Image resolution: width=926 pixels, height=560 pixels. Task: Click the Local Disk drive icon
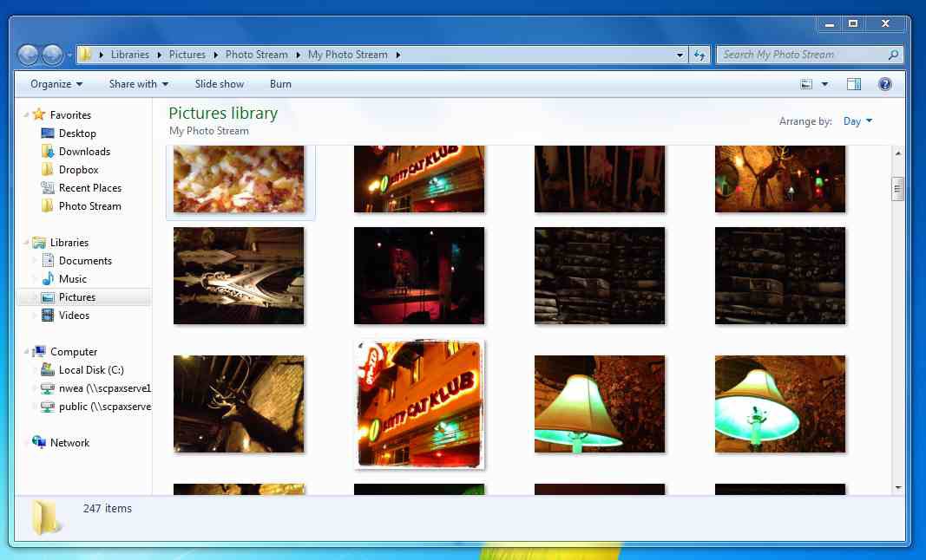click(48, 370)
